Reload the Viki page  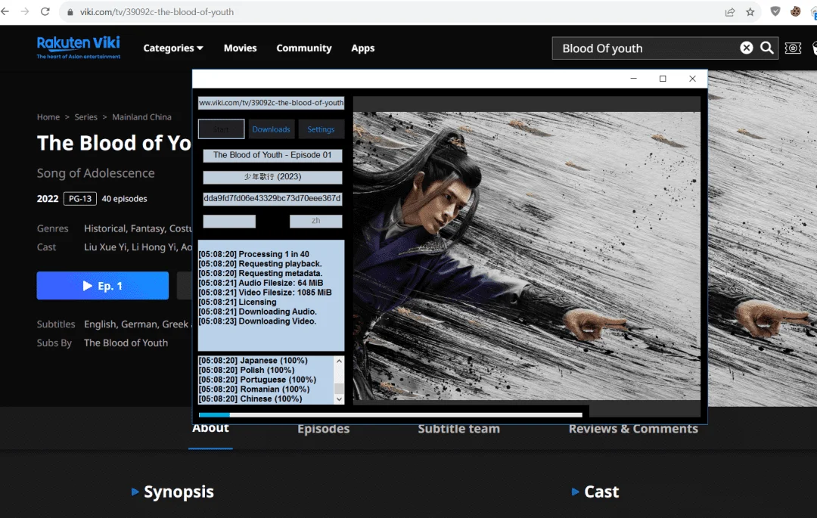coord(45,11)
